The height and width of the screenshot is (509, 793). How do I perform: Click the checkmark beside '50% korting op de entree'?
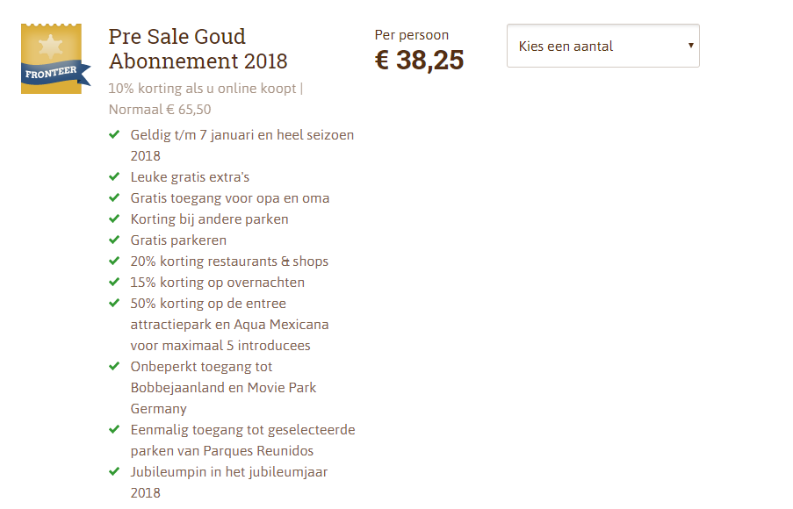tap(114, 304)
